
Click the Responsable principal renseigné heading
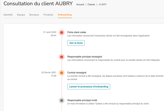tap(85, 57)
